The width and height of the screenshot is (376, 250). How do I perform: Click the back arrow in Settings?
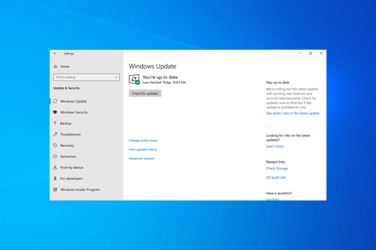point(55,54)
